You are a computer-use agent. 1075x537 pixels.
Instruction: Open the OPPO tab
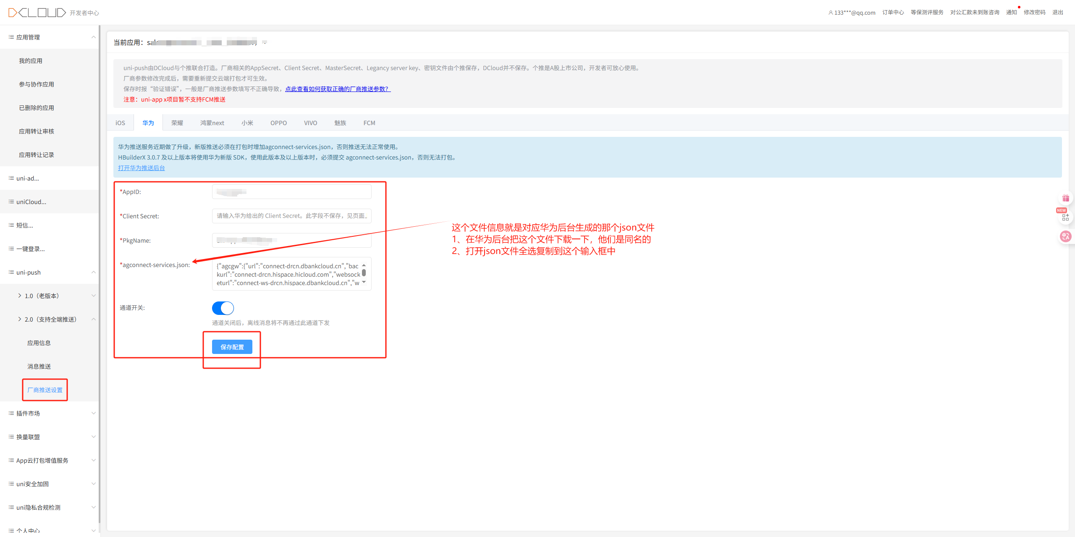278,123
